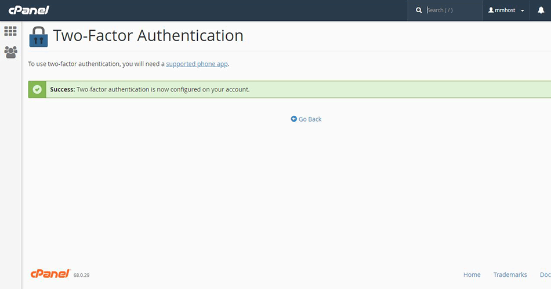Go to Home via sidebar grid icon
The height and width of the screenshot is (289, 551).
[x=10, y=31]
